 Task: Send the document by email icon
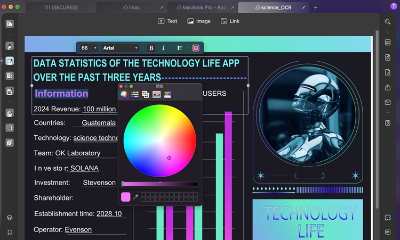[x=388, y=102]
